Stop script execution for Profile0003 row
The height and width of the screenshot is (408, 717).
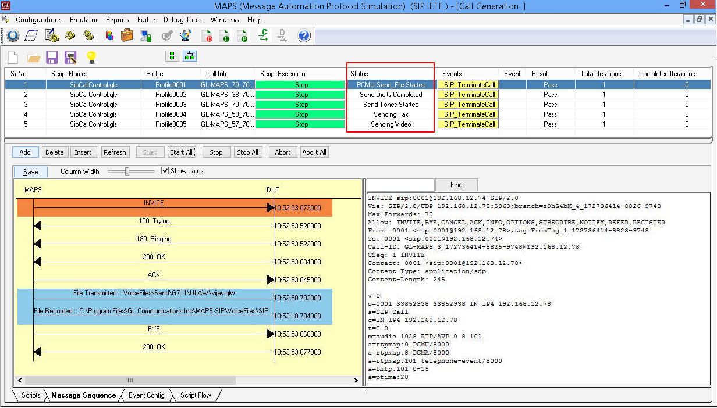pos(301,105)
